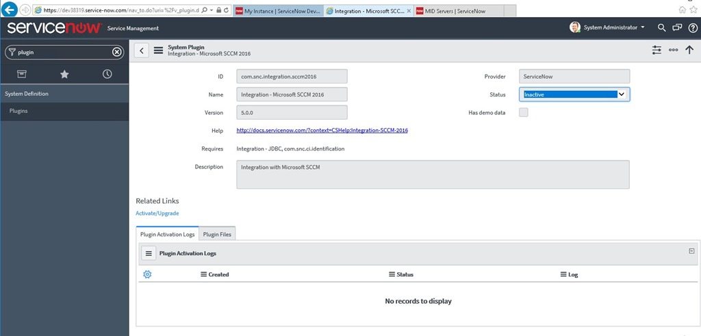The width and height of the screenshot is (701, 336).
Task: Open the Plugin Activation Logs list menu
Action: click(x=149, y=253)
